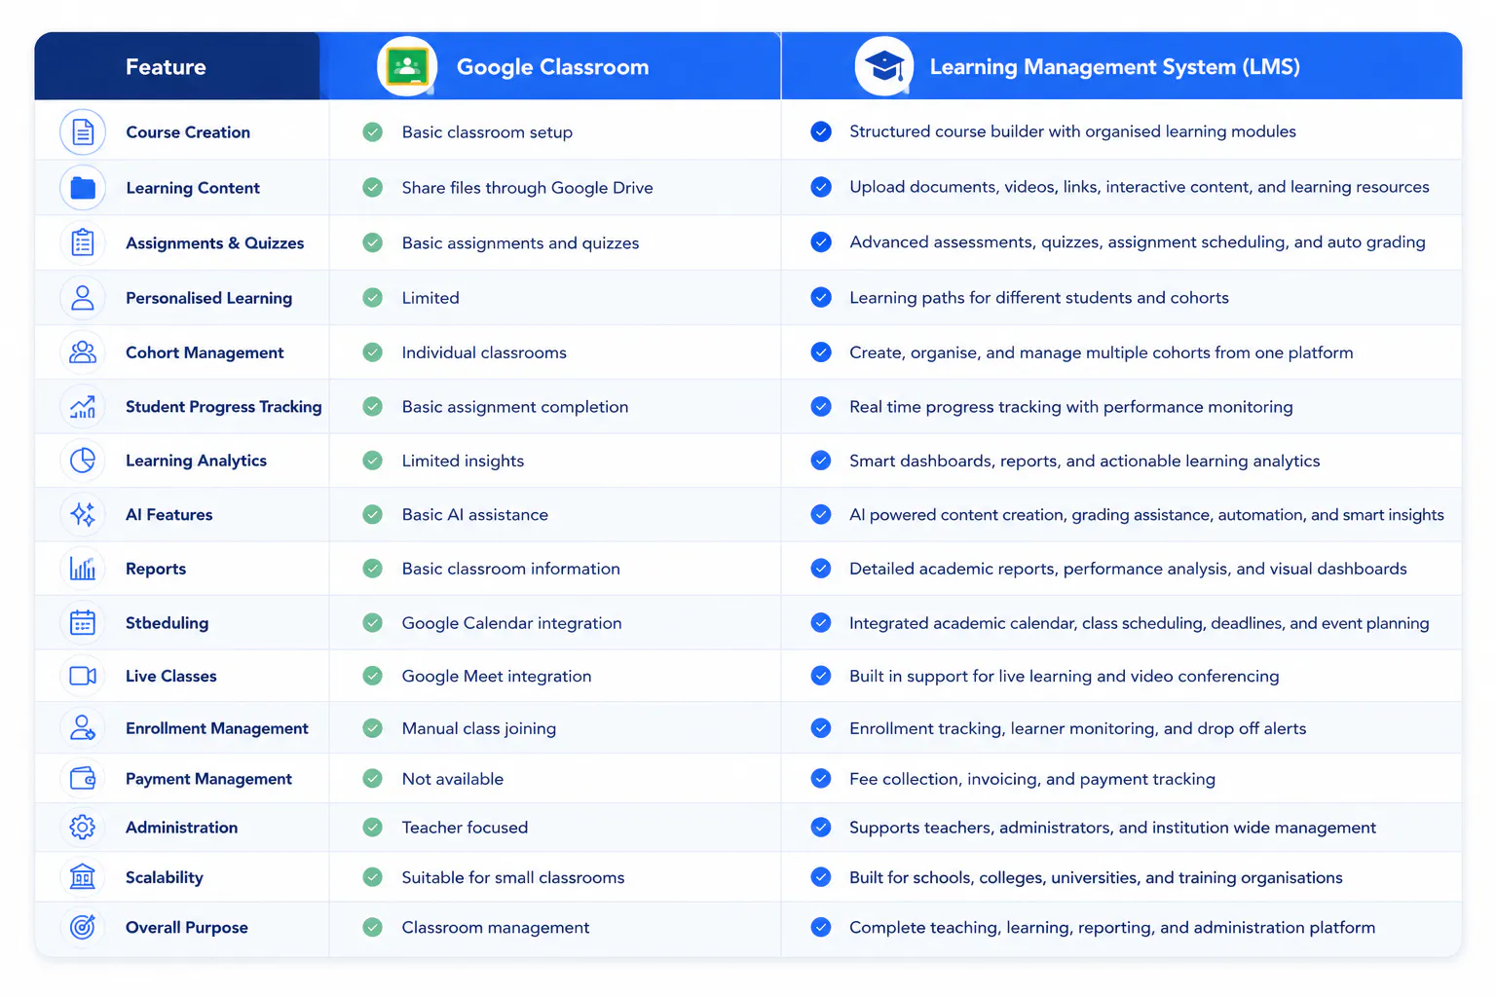Click the Enrollment Management feature label
Image resolution: width=1496 pixels, height=997 pixels.
[x=216, y=728]
